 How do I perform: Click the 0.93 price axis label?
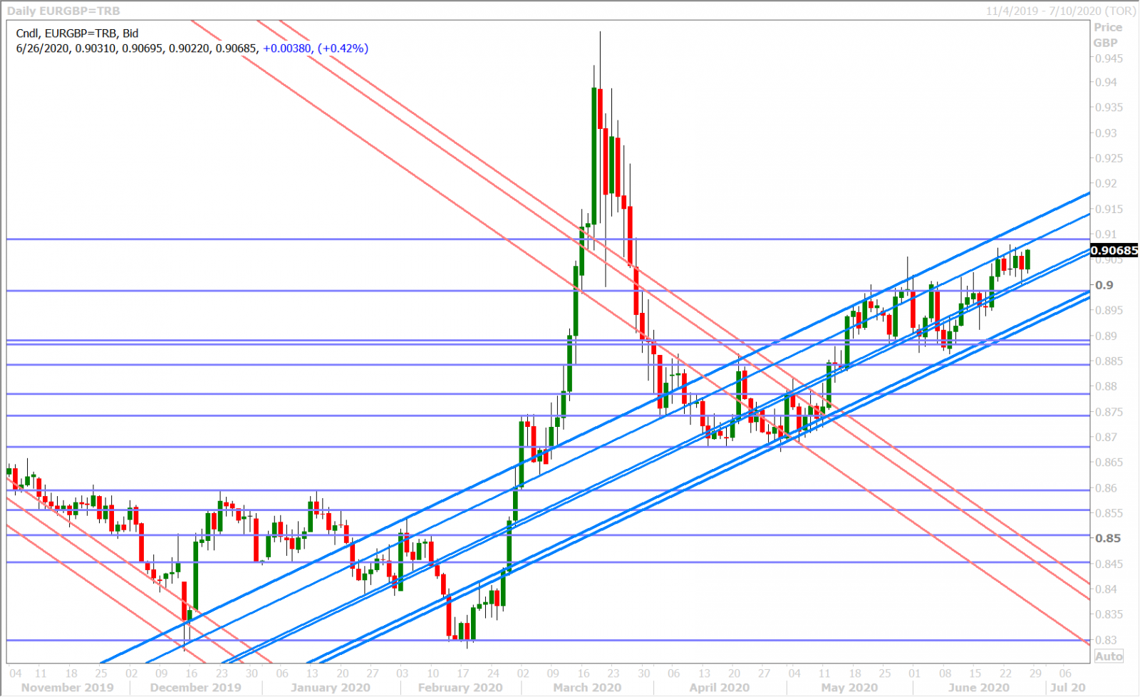(1107, 133)
